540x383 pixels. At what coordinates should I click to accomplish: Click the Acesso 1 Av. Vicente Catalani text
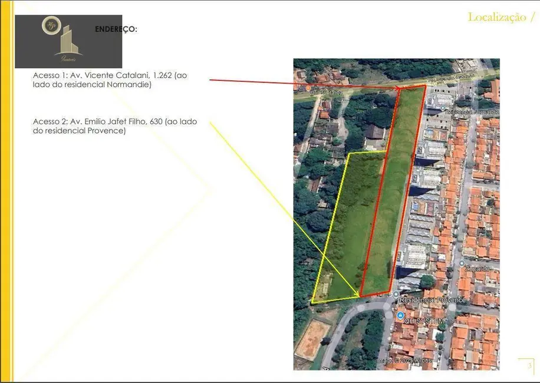[112, 80]
